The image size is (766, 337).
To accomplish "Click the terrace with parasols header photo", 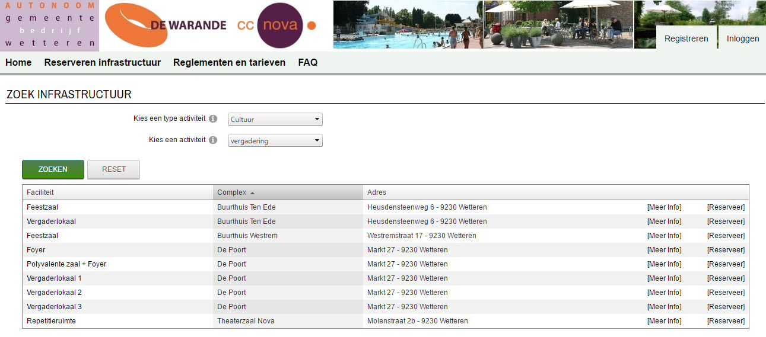I will [558, 25].
